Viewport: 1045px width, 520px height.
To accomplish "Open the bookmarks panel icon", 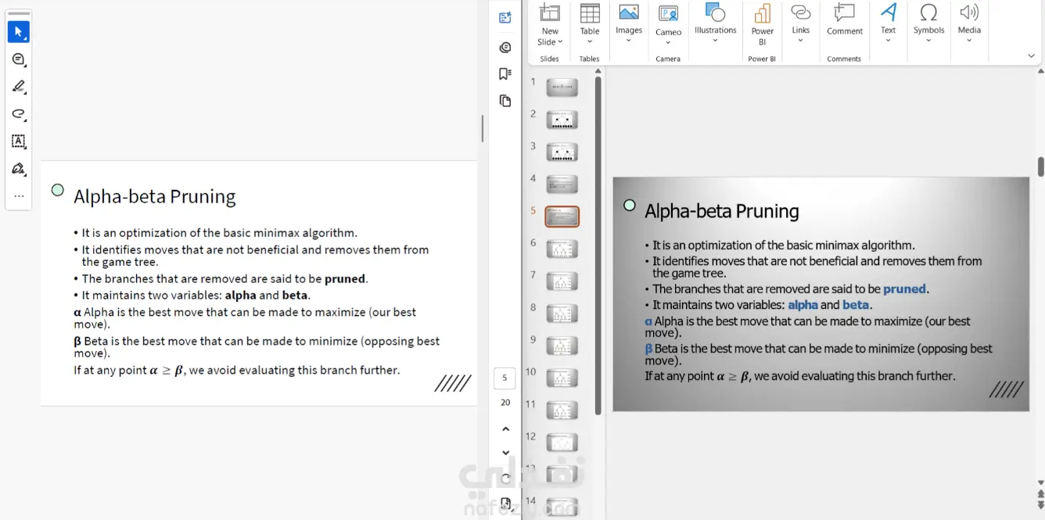I will point(505,74).
